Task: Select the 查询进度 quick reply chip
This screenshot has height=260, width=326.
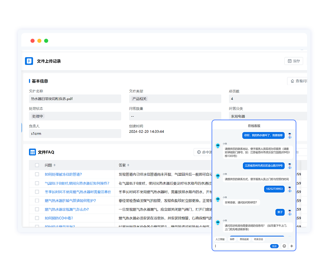Action: (x=244, y=239)
